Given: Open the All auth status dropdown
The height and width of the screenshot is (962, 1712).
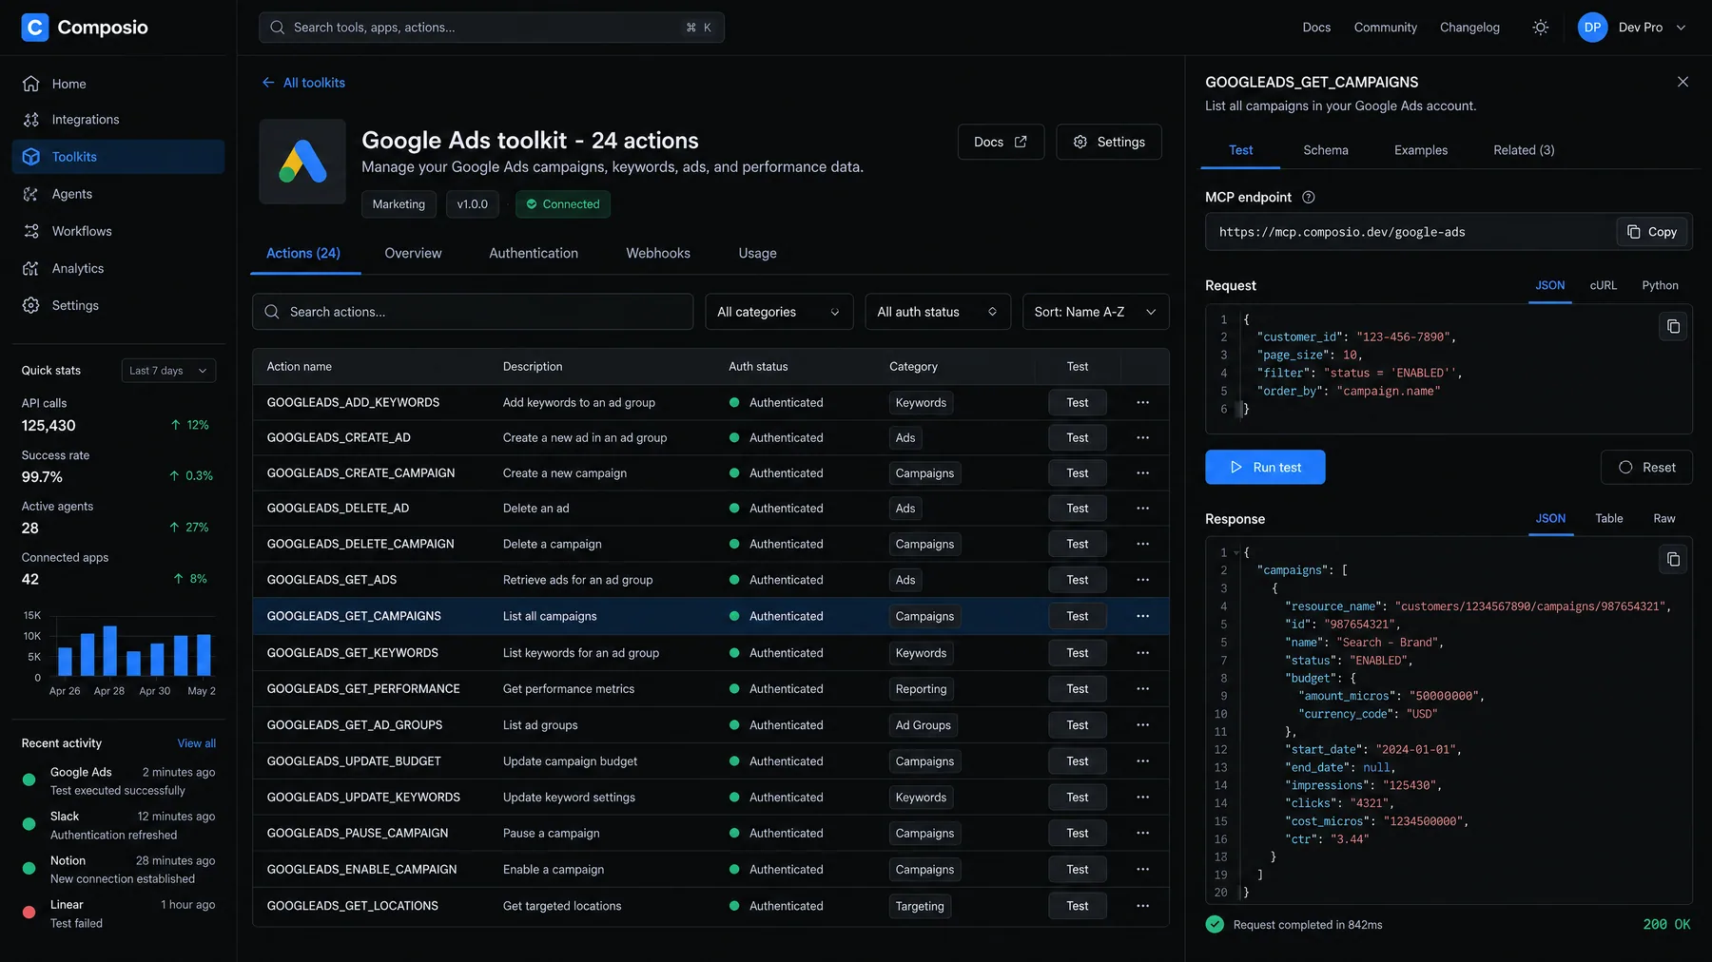Looking at the screenshot, I should click(937, 312).
